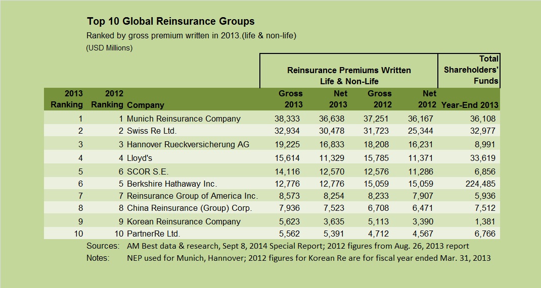Screen dimensions: 541x288
Task: Select the 'Lloyd's' company row
Action: (141, 157)
